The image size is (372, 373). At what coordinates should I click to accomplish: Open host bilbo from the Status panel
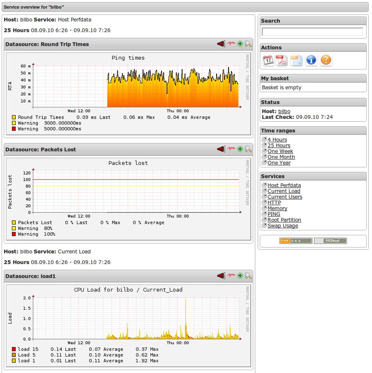[285, 111]
